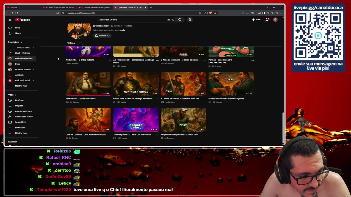Open the Brave Leo AI sparkle icon
Image resolution: width=351 pixels, height=197 pixels.
[x=272, y=13]
